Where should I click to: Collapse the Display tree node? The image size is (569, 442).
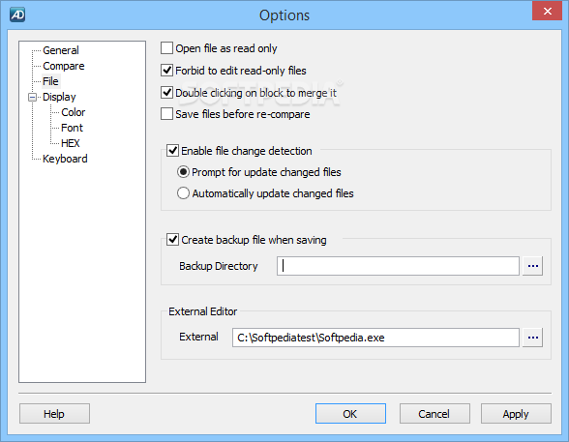click(32, 97)
